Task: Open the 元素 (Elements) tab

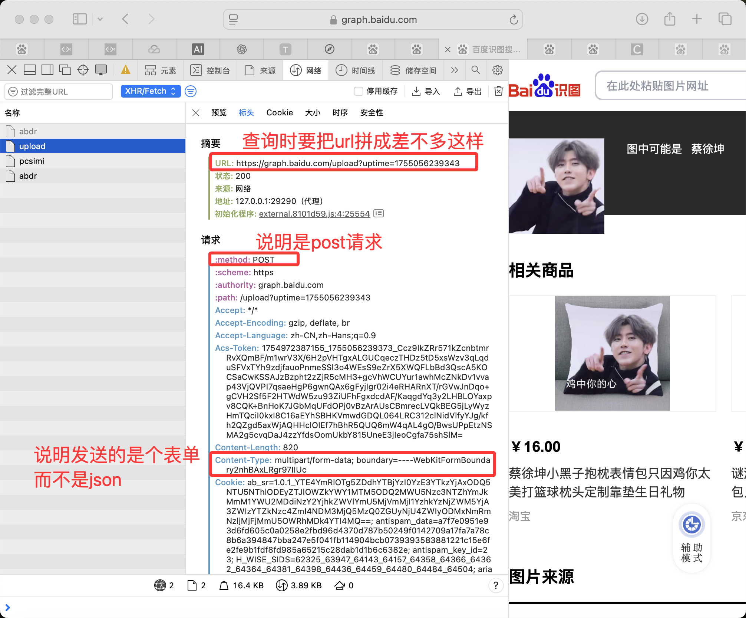Action: click(x=161, y=70)
